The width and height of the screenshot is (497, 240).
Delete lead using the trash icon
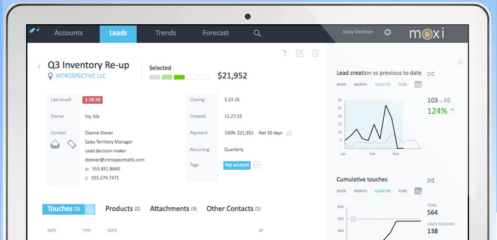click(x=315, y=53)
